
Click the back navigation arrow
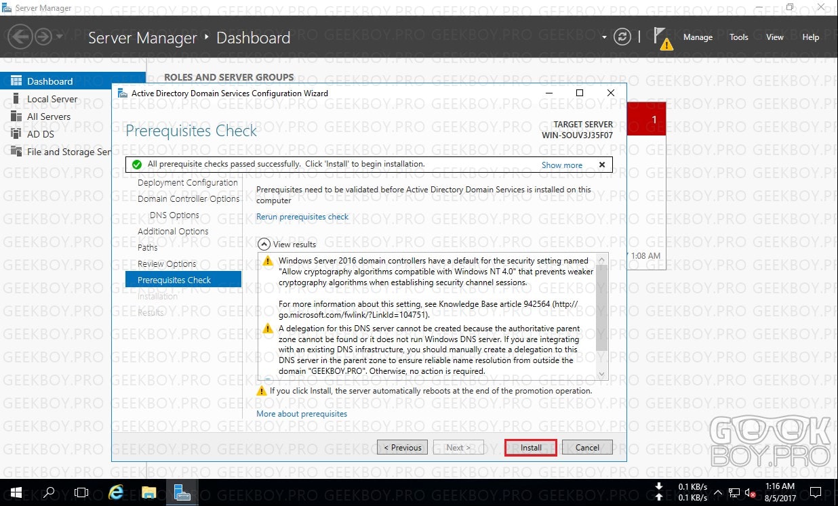(21, 37)
